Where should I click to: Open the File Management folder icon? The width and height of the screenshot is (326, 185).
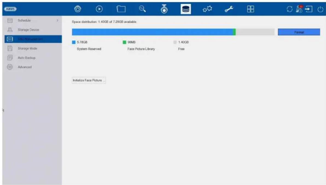(x=121, y=9)
